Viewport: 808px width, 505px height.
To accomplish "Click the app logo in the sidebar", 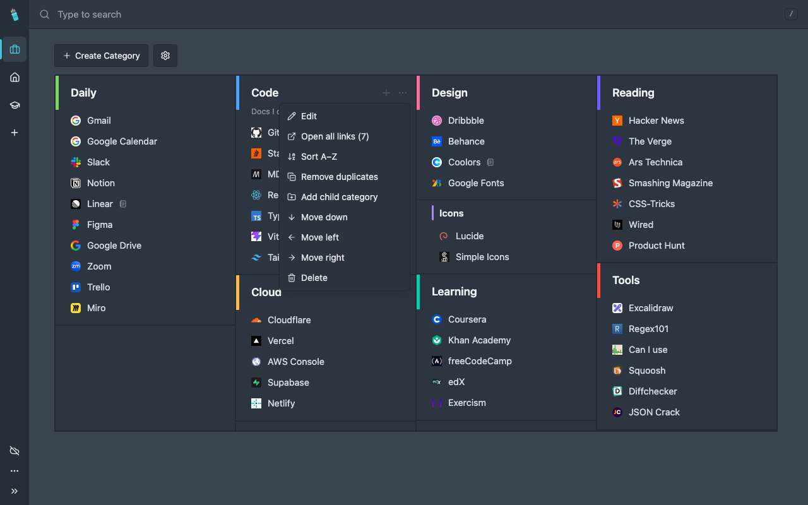I will (x=15, y=15).
